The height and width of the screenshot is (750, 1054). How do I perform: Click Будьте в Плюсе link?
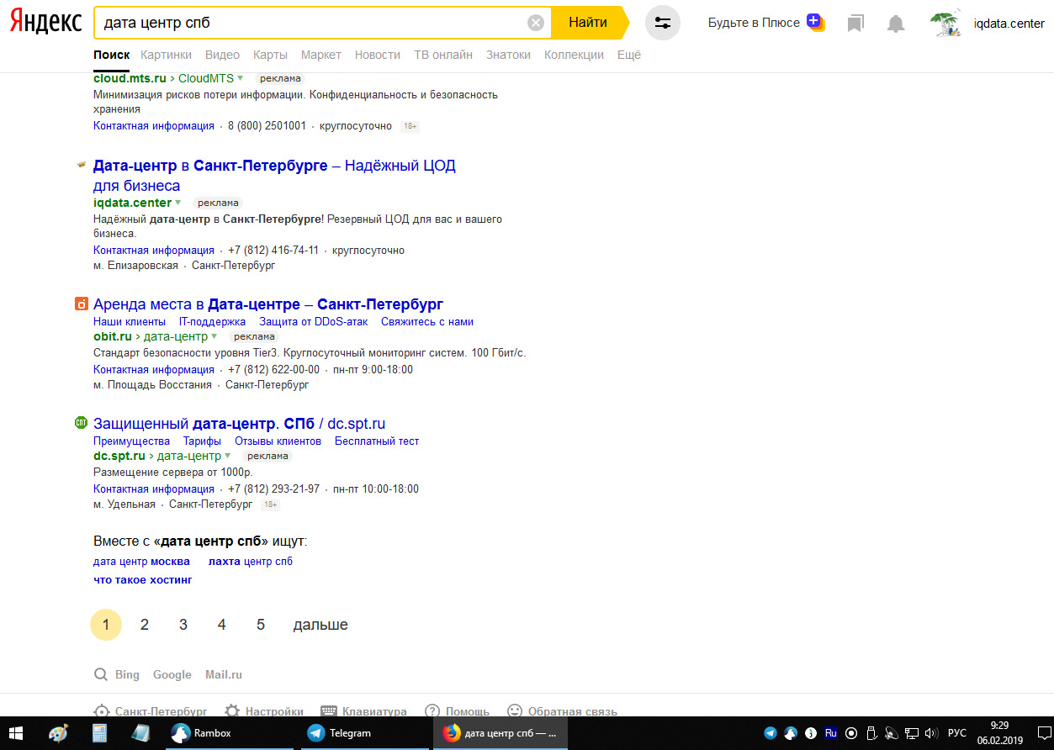pos(754,23)
